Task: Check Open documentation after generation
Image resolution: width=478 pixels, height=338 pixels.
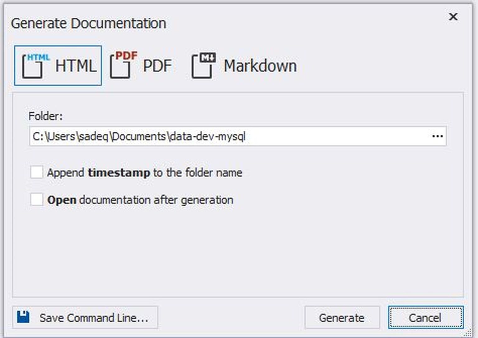Action: tap(36, 200)
